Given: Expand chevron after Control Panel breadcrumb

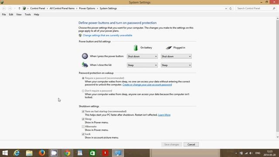Looking at the screenshot, I should [x=48, y=8].
